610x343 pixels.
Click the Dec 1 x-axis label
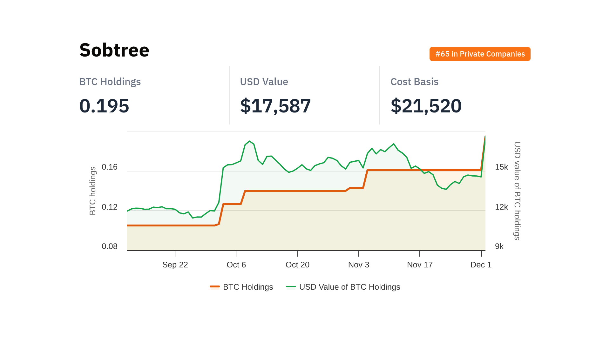(481, 265)
